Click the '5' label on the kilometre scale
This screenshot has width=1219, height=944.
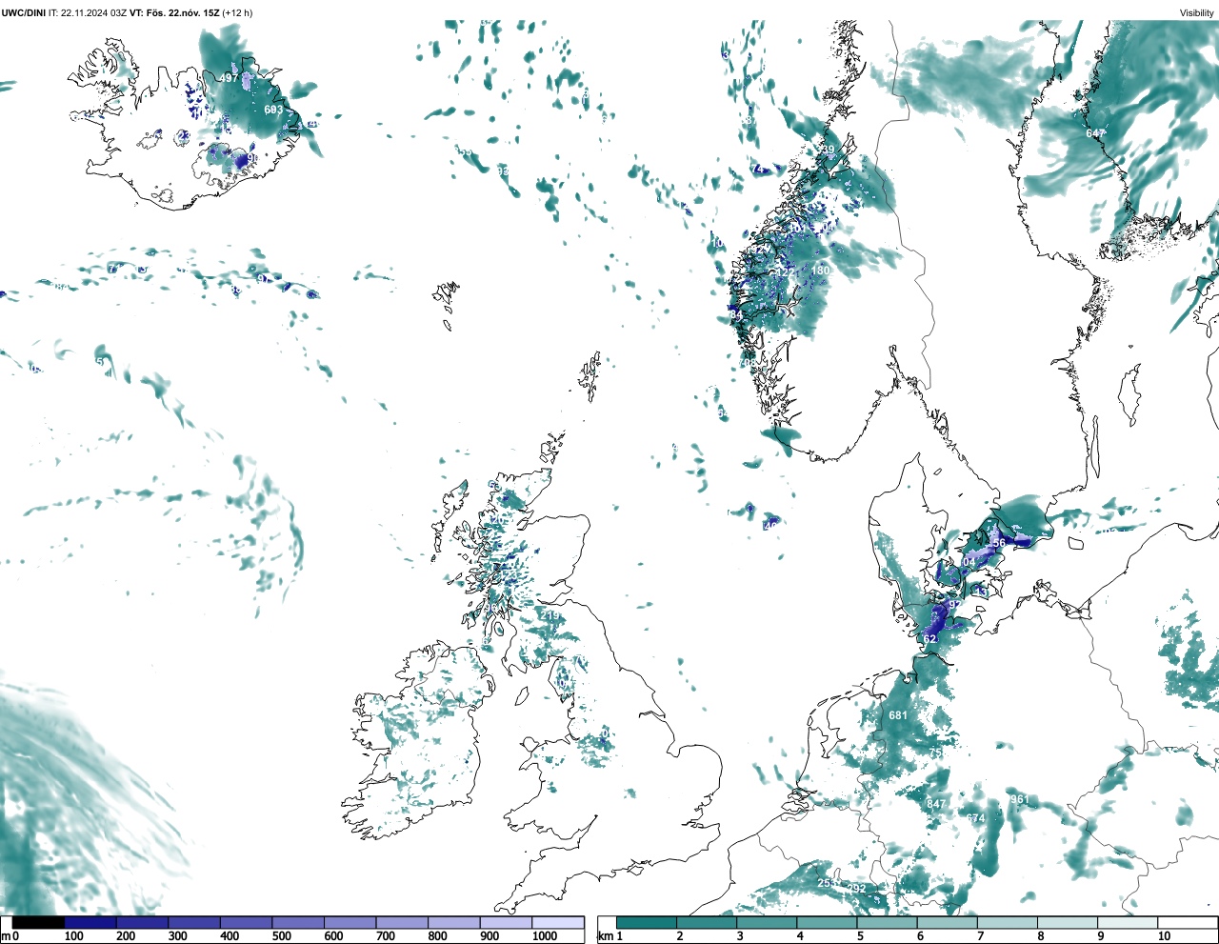click(x=860, y=936)
